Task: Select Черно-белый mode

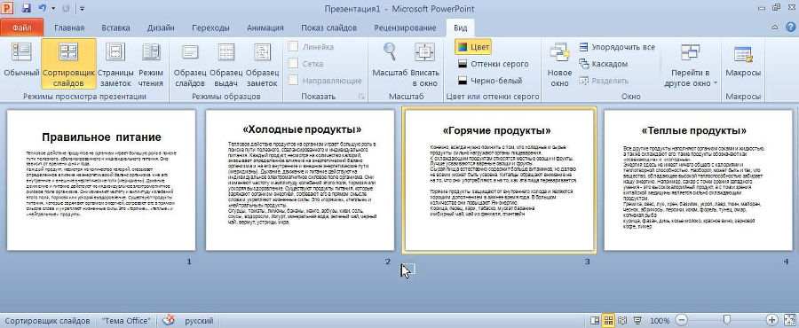Action: click(x=490, y=81)
